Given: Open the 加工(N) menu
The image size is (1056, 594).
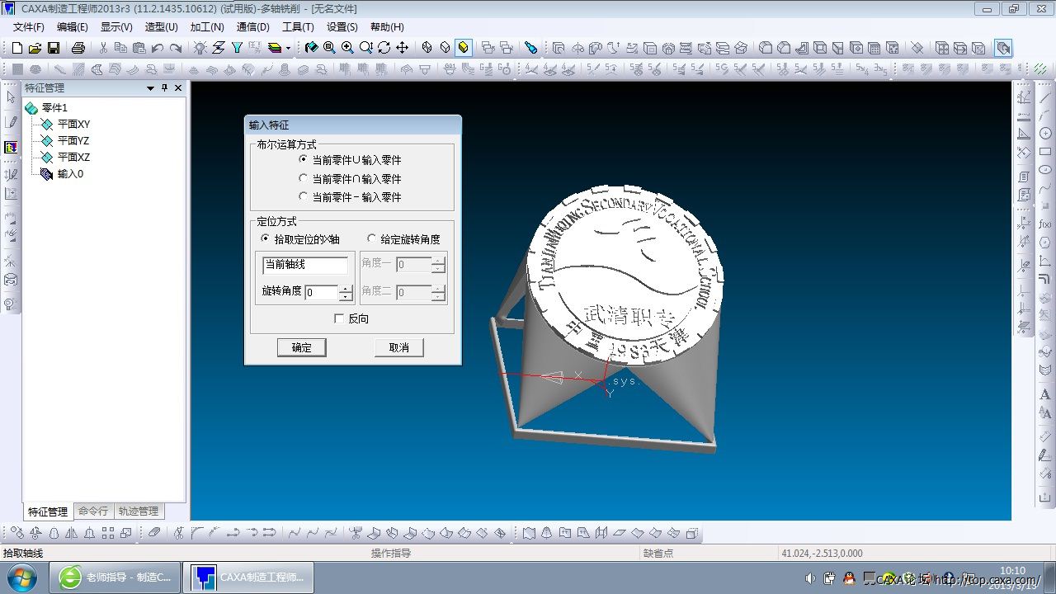Looking at the screenshot, I should (207, 27).
